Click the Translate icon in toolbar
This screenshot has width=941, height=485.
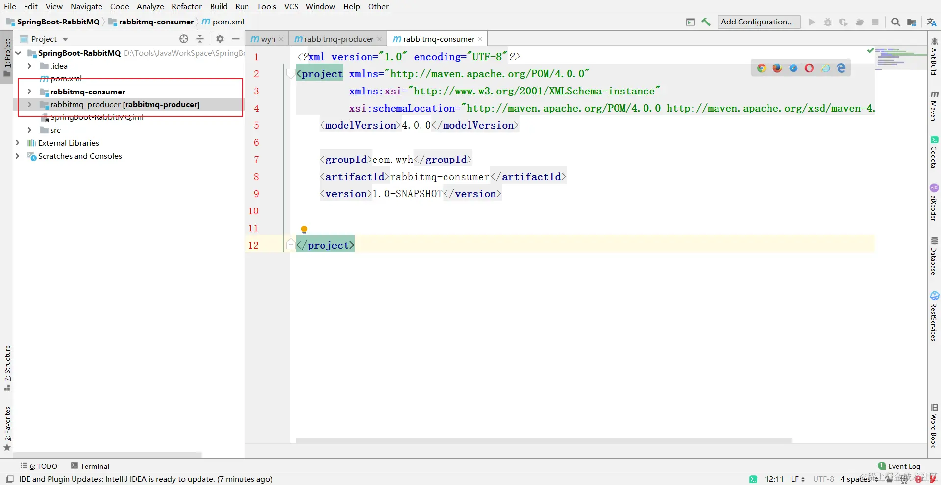coord(932,22)
